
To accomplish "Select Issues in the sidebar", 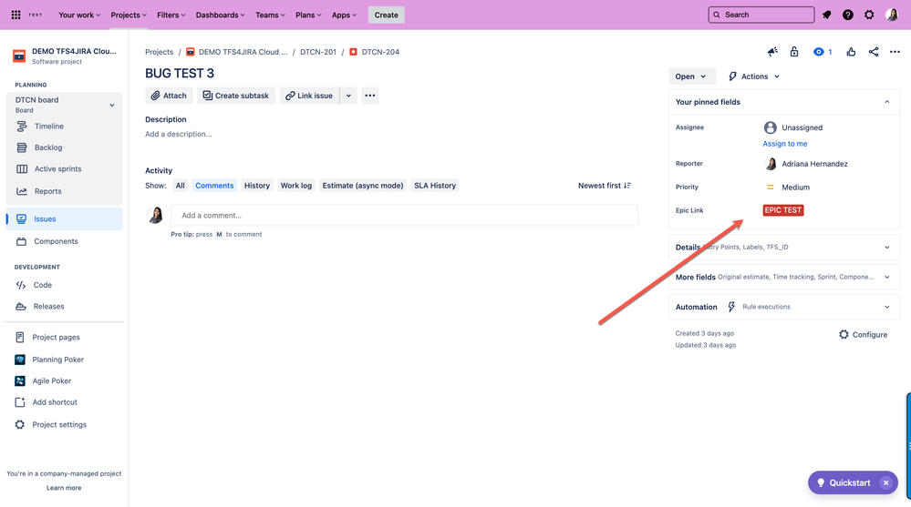I will (x=65, y=218).
